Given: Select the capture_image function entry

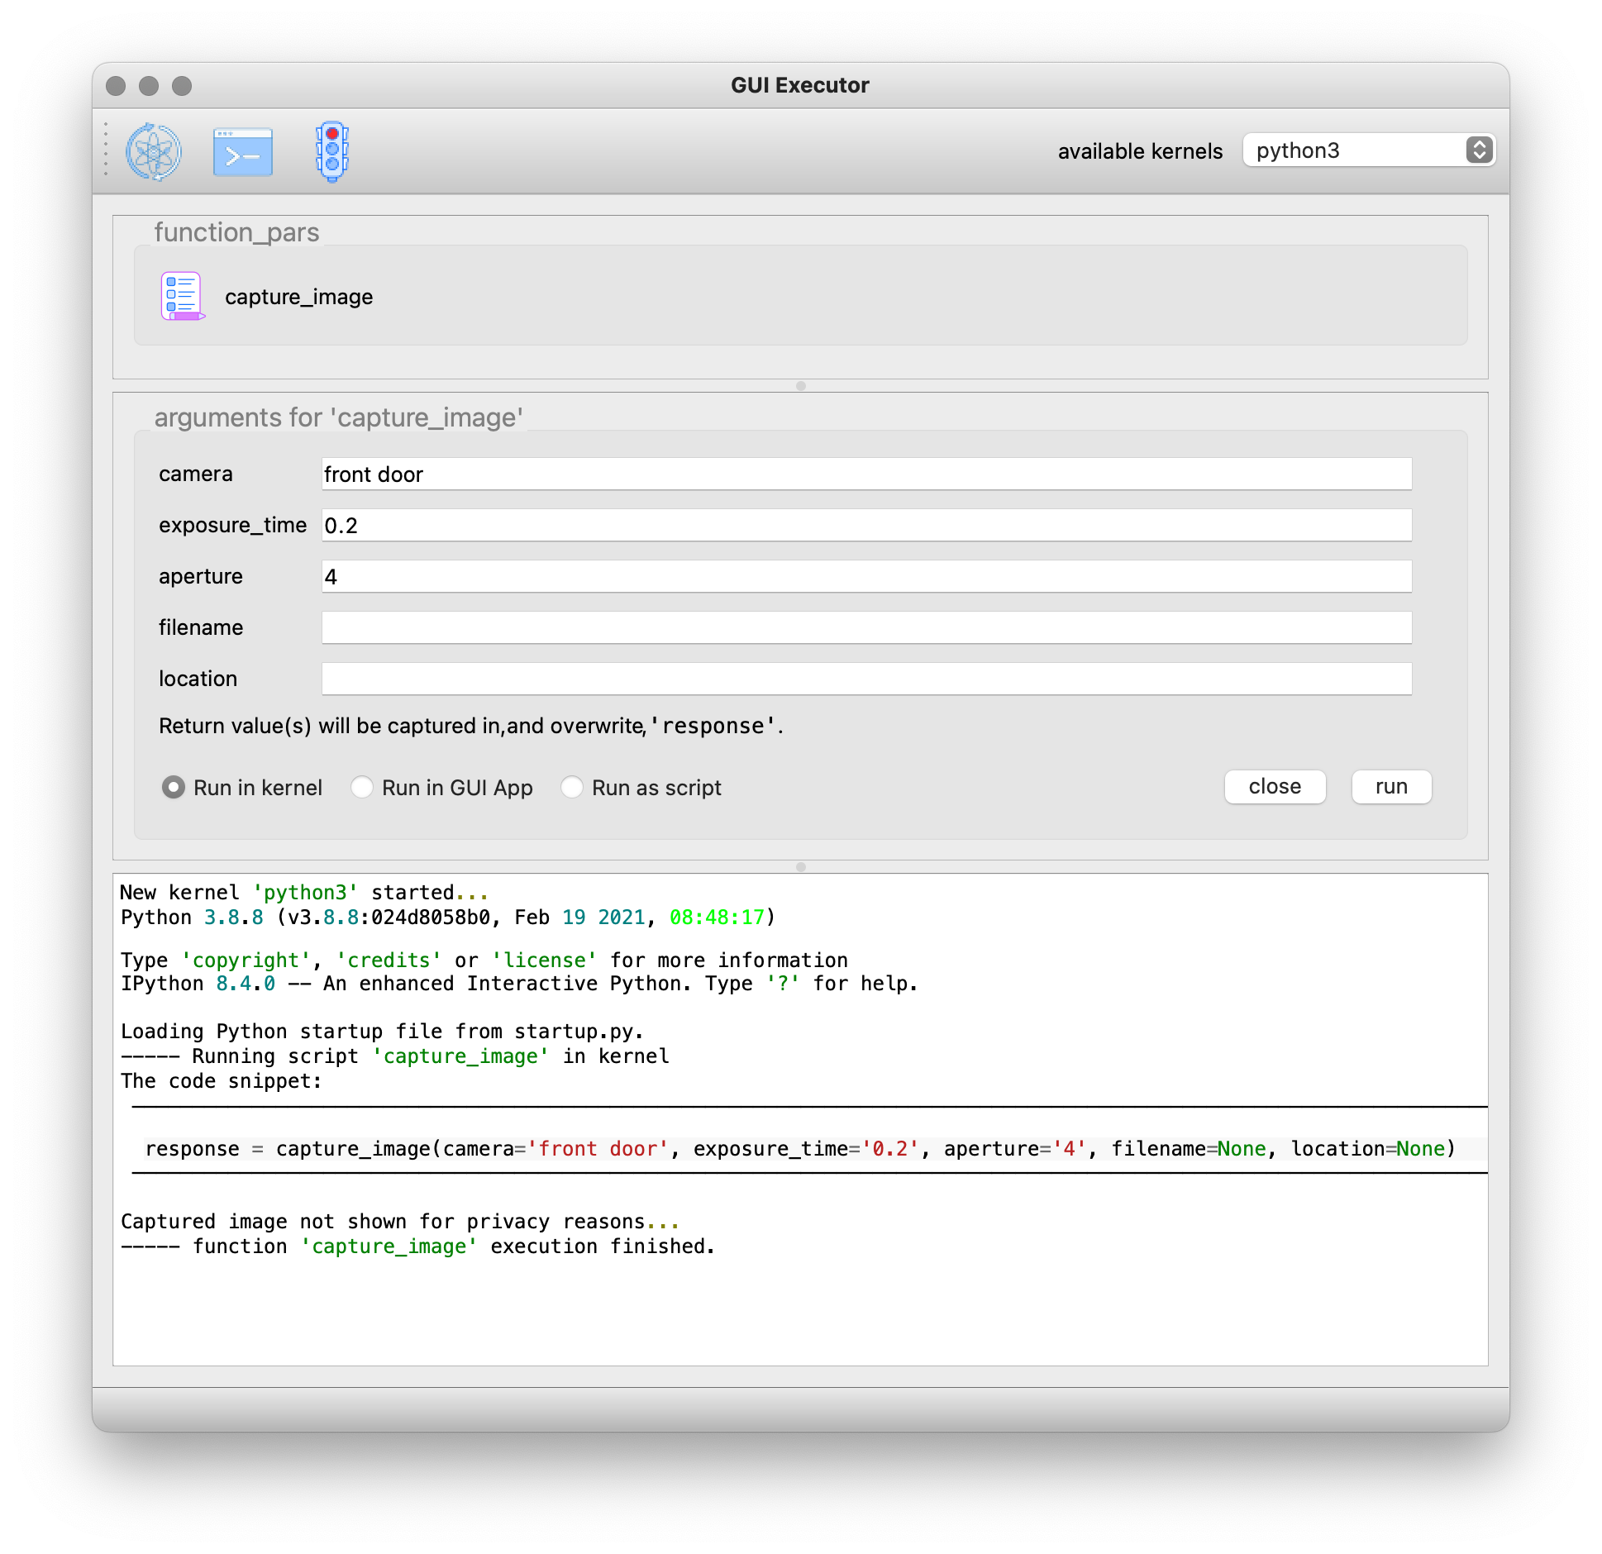Looking at the screenshot, I should (298, 297).
